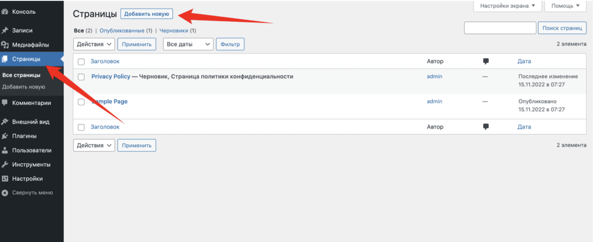Sort by Дата in table footer

(x=524, y=127)
